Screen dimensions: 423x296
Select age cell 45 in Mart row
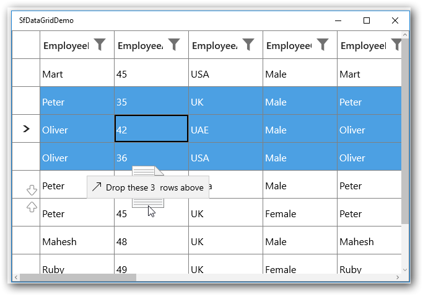click(151, 73)
